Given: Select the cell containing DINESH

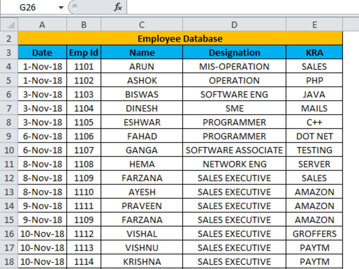Looking at the screenshot, I should point(142,108).
